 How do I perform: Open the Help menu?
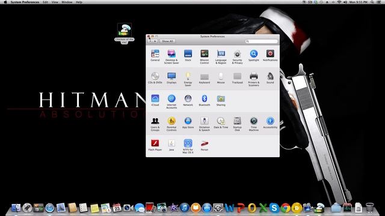[x=79, y=2]
